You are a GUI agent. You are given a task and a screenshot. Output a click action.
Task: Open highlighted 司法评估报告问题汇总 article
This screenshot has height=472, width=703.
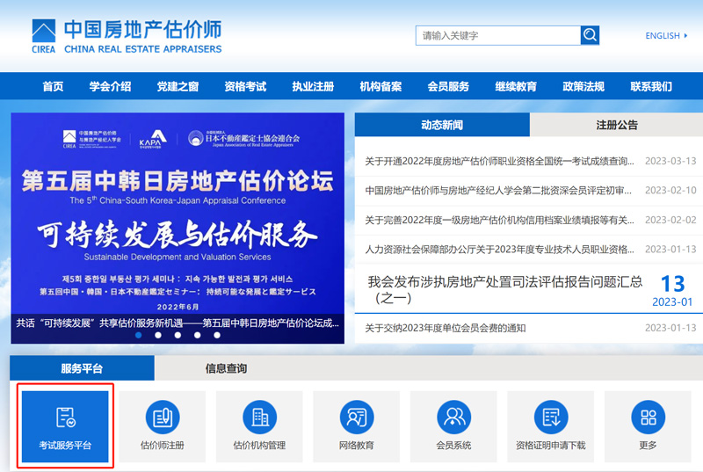504,289
